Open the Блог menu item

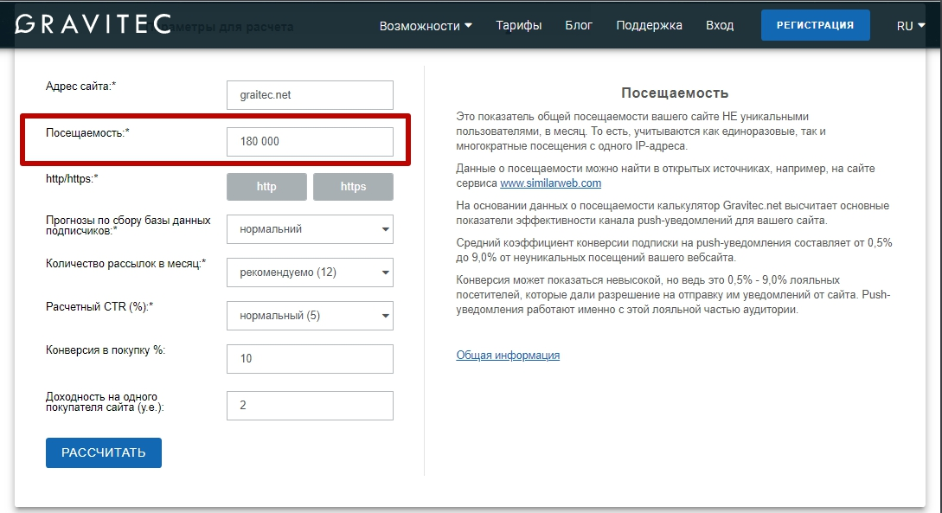(579, 25)
